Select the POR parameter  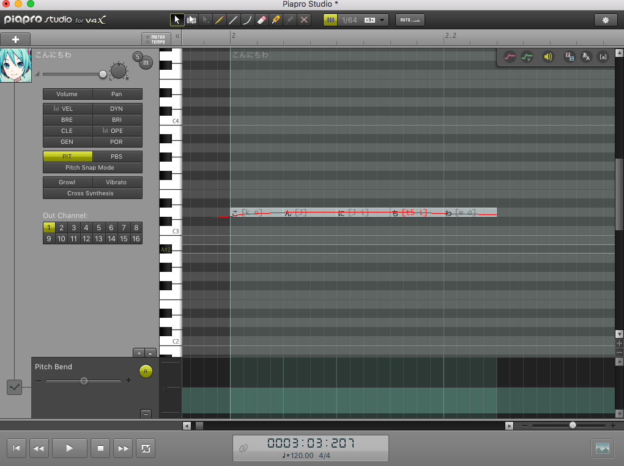click(117, 142)
